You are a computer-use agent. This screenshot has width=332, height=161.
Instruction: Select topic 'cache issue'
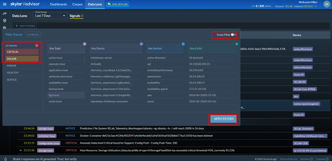[66, 101]
